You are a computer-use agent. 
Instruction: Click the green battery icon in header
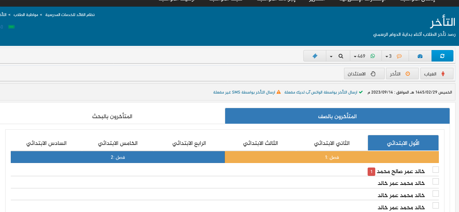click(11, 27)
